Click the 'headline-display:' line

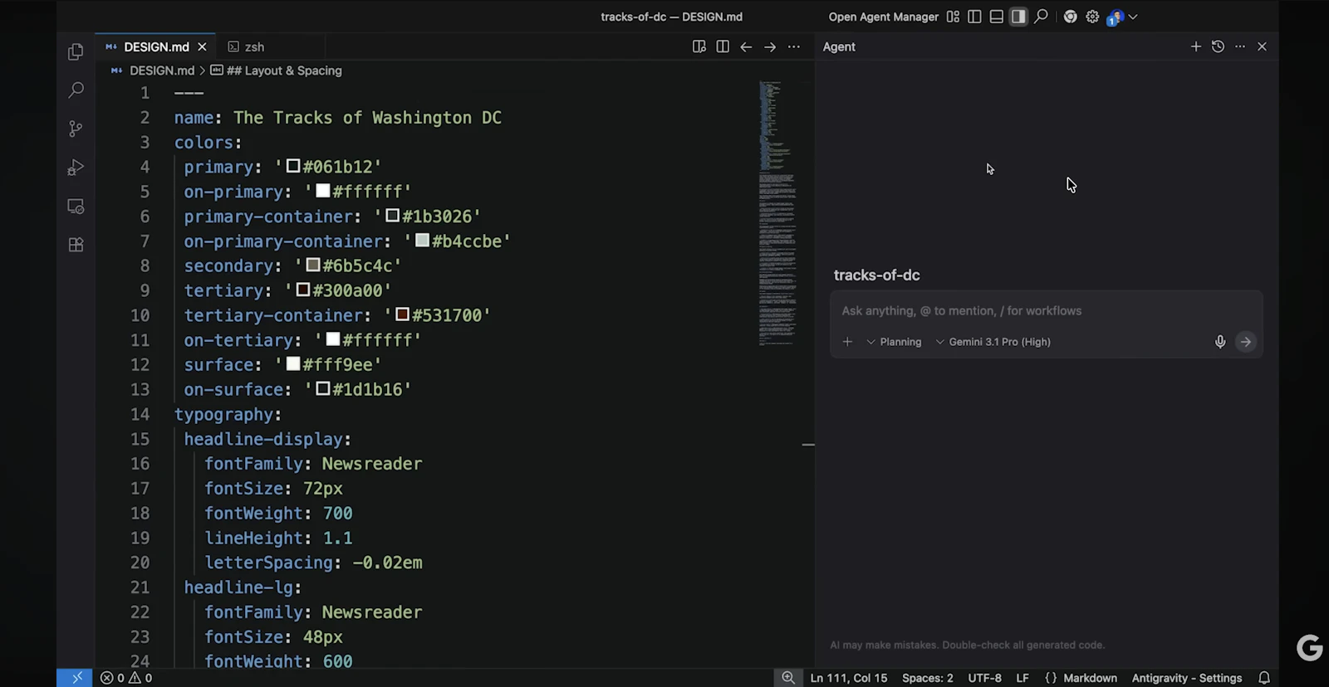click(x=267, y=439)
